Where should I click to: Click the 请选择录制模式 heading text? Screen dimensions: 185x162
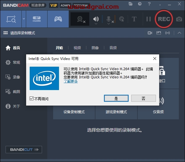(x=23, y=33)
